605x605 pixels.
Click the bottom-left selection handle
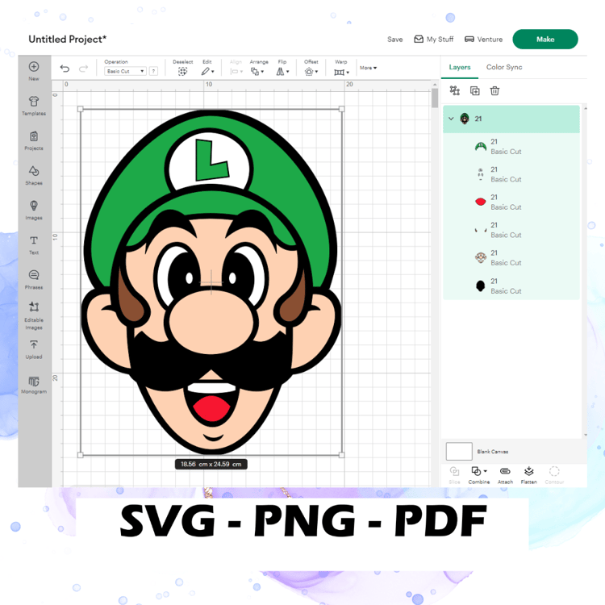(x=80, y=455)
